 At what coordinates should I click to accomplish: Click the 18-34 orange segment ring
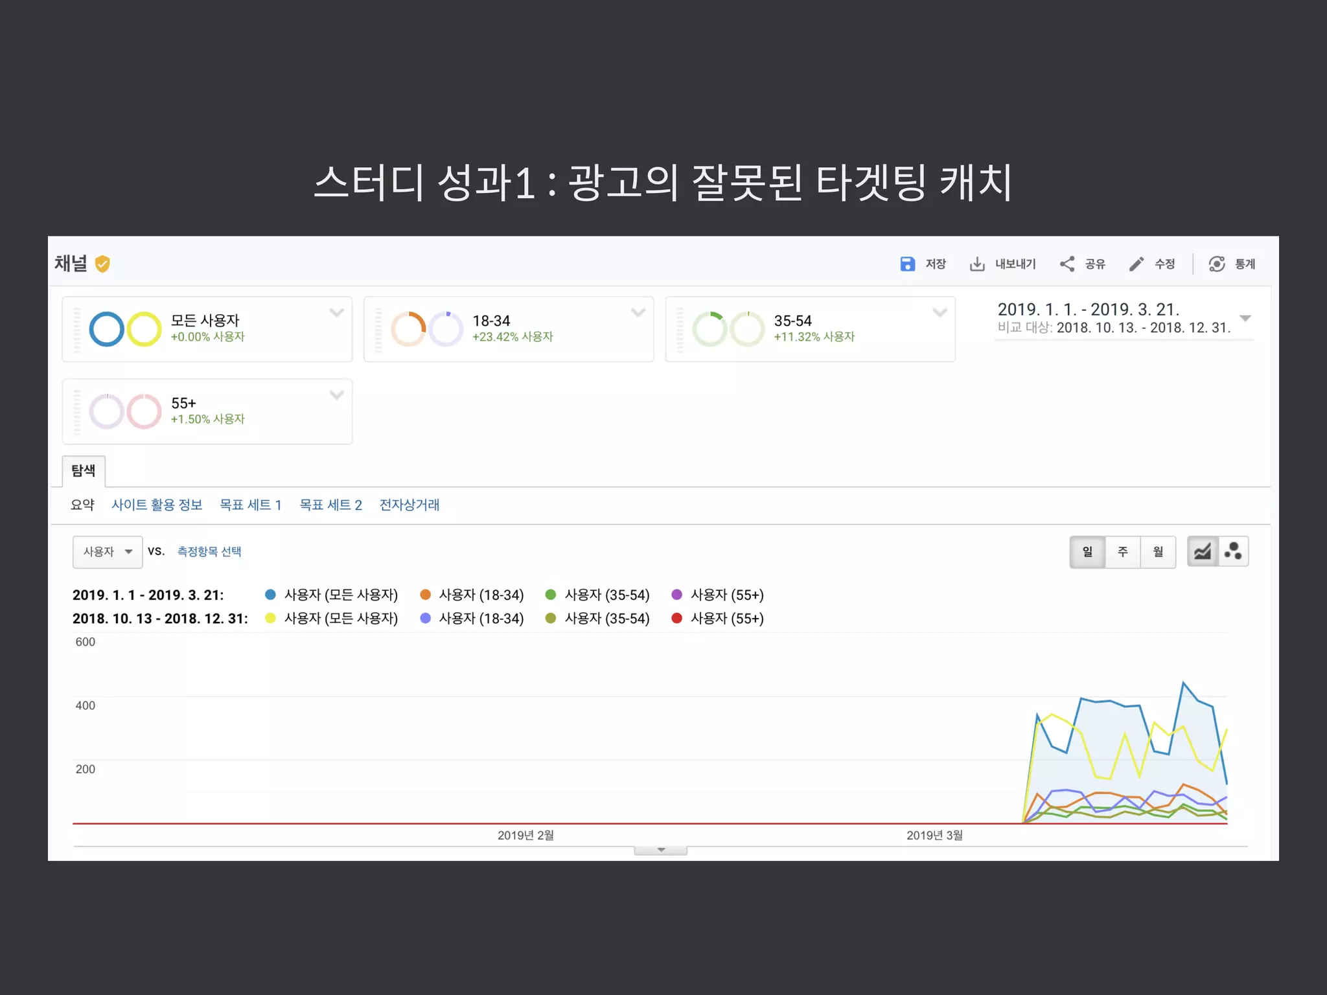pyautogui.click(x=408, y=329)
